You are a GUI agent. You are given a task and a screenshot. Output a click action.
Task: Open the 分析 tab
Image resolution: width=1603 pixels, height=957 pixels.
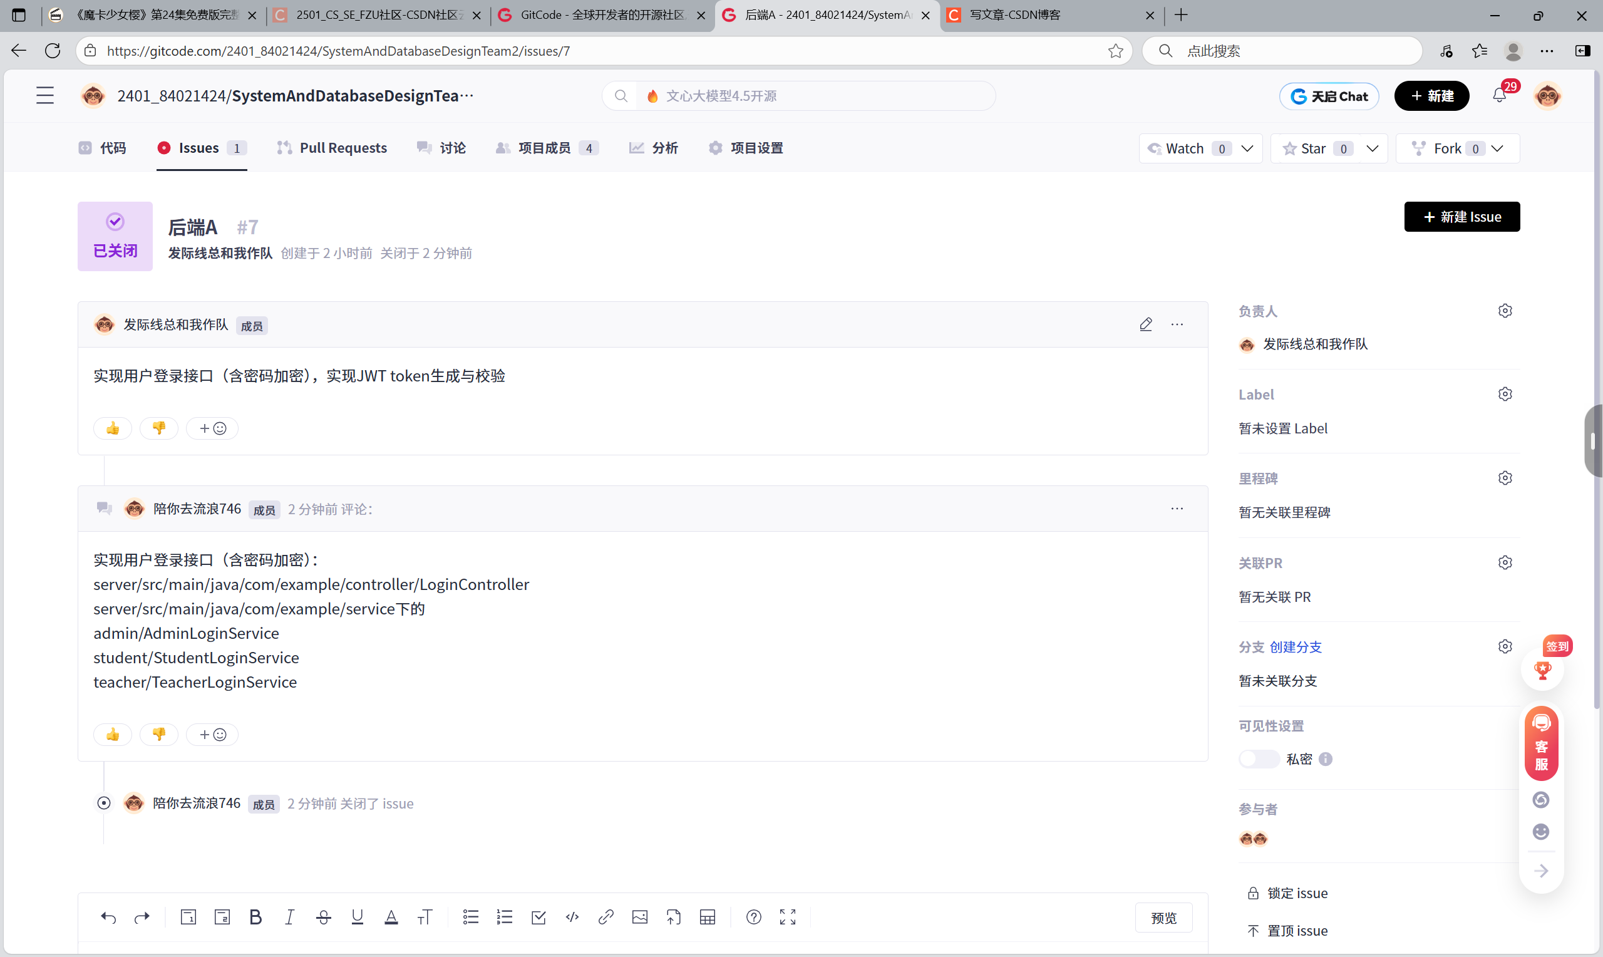tap(653, 148)
